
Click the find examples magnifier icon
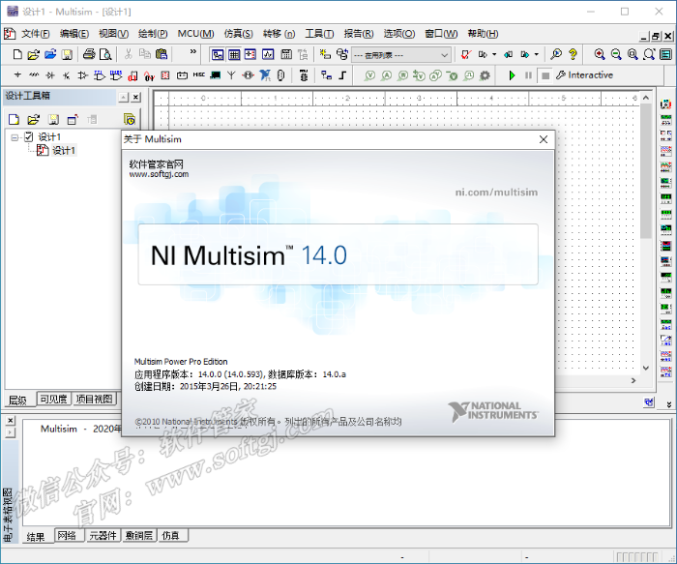(556, 54)
